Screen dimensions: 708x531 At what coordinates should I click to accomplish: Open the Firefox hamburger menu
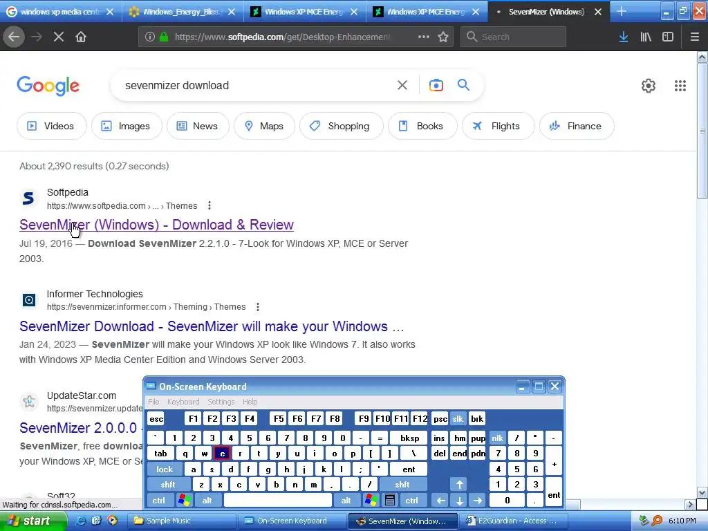click(x=695, y=37)
